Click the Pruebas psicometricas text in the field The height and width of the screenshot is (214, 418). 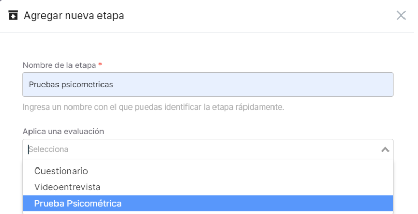[x=71, y=85]
